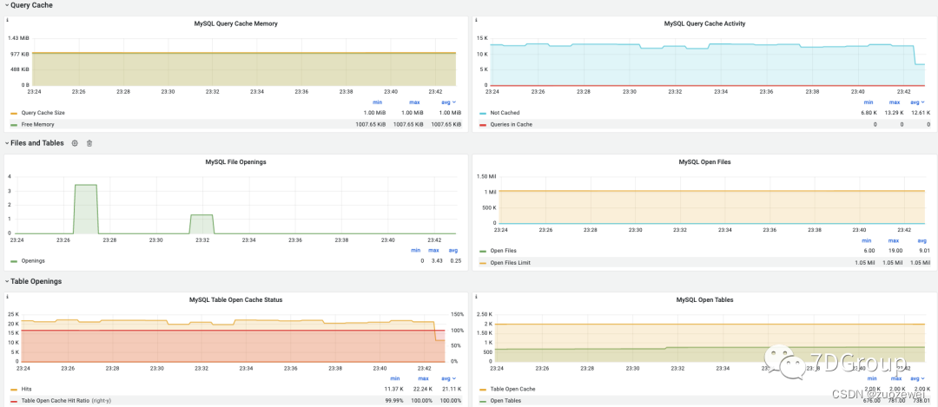Sort by min in Query Cache Memory legend
938x407 pixels.
point(376,102)
